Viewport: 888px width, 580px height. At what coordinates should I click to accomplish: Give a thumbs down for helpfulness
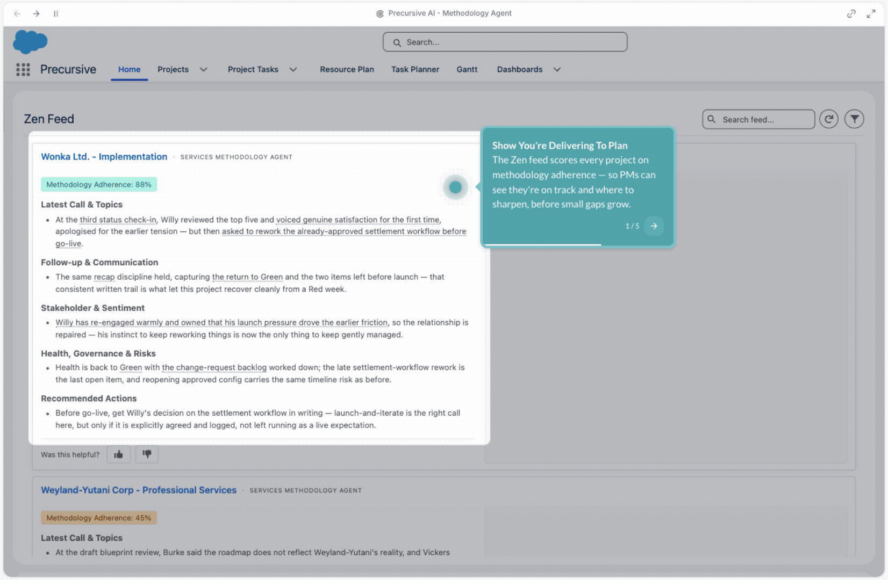point(147,454)
